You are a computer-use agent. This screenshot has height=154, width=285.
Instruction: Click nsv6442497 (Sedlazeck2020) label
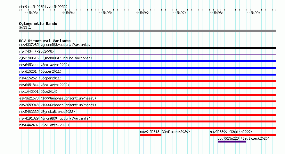44,125
